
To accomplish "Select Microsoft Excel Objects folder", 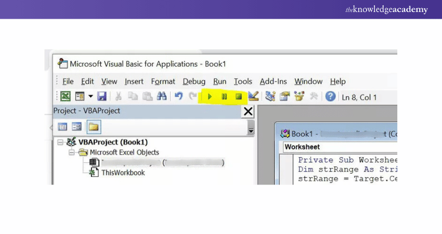I will click(x=124, y=152).
